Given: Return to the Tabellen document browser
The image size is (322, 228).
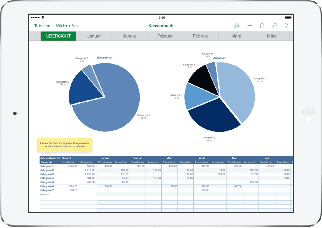Looking at the screenshot, I should point(42,26).
